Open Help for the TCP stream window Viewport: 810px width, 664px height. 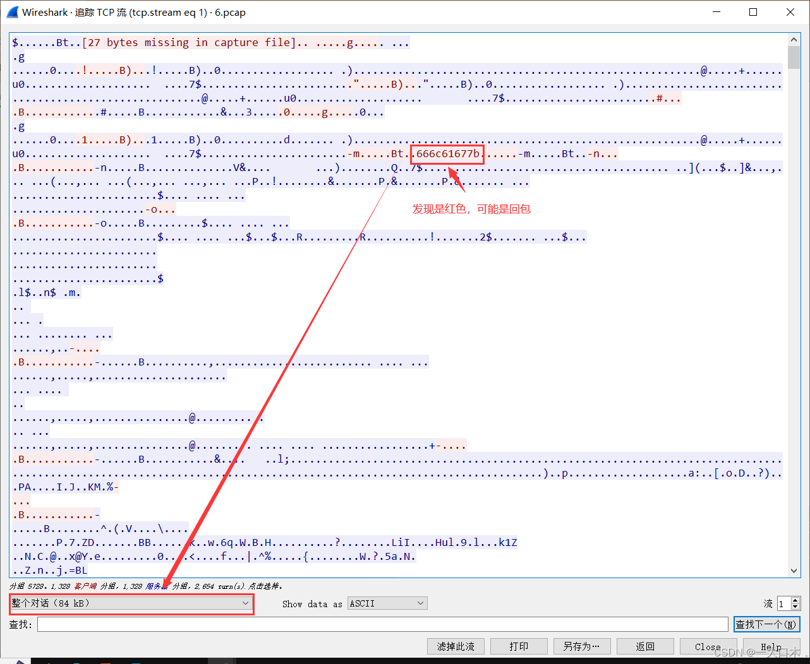point(771,646)
